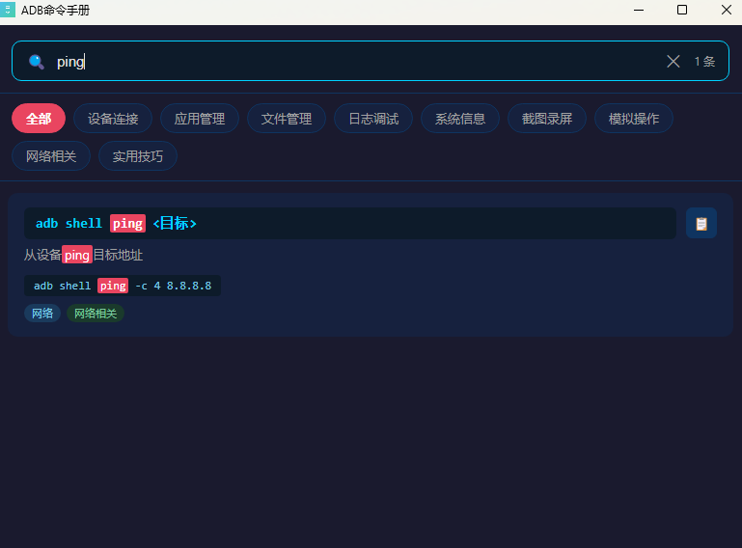Show 日志调试 commands

(x=373, y=119)
